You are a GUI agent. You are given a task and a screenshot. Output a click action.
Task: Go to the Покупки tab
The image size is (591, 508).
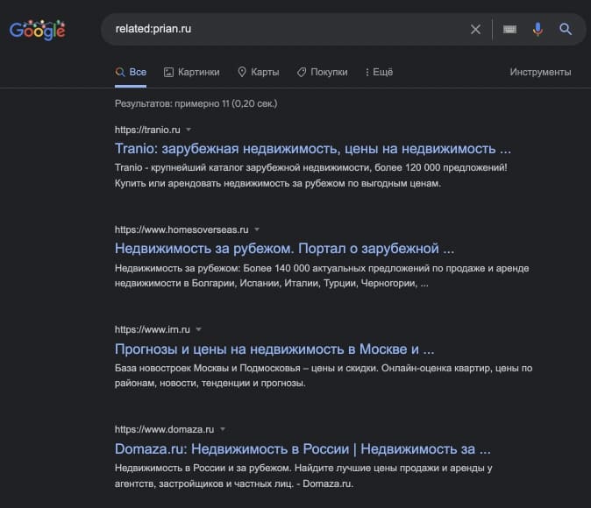pyautogui.click(x=323, y=73)
